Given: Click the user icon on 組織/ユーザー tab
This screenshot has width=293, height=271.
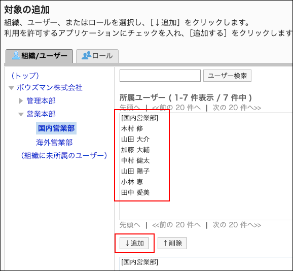Looking at the screenshot, I should 16,55.
